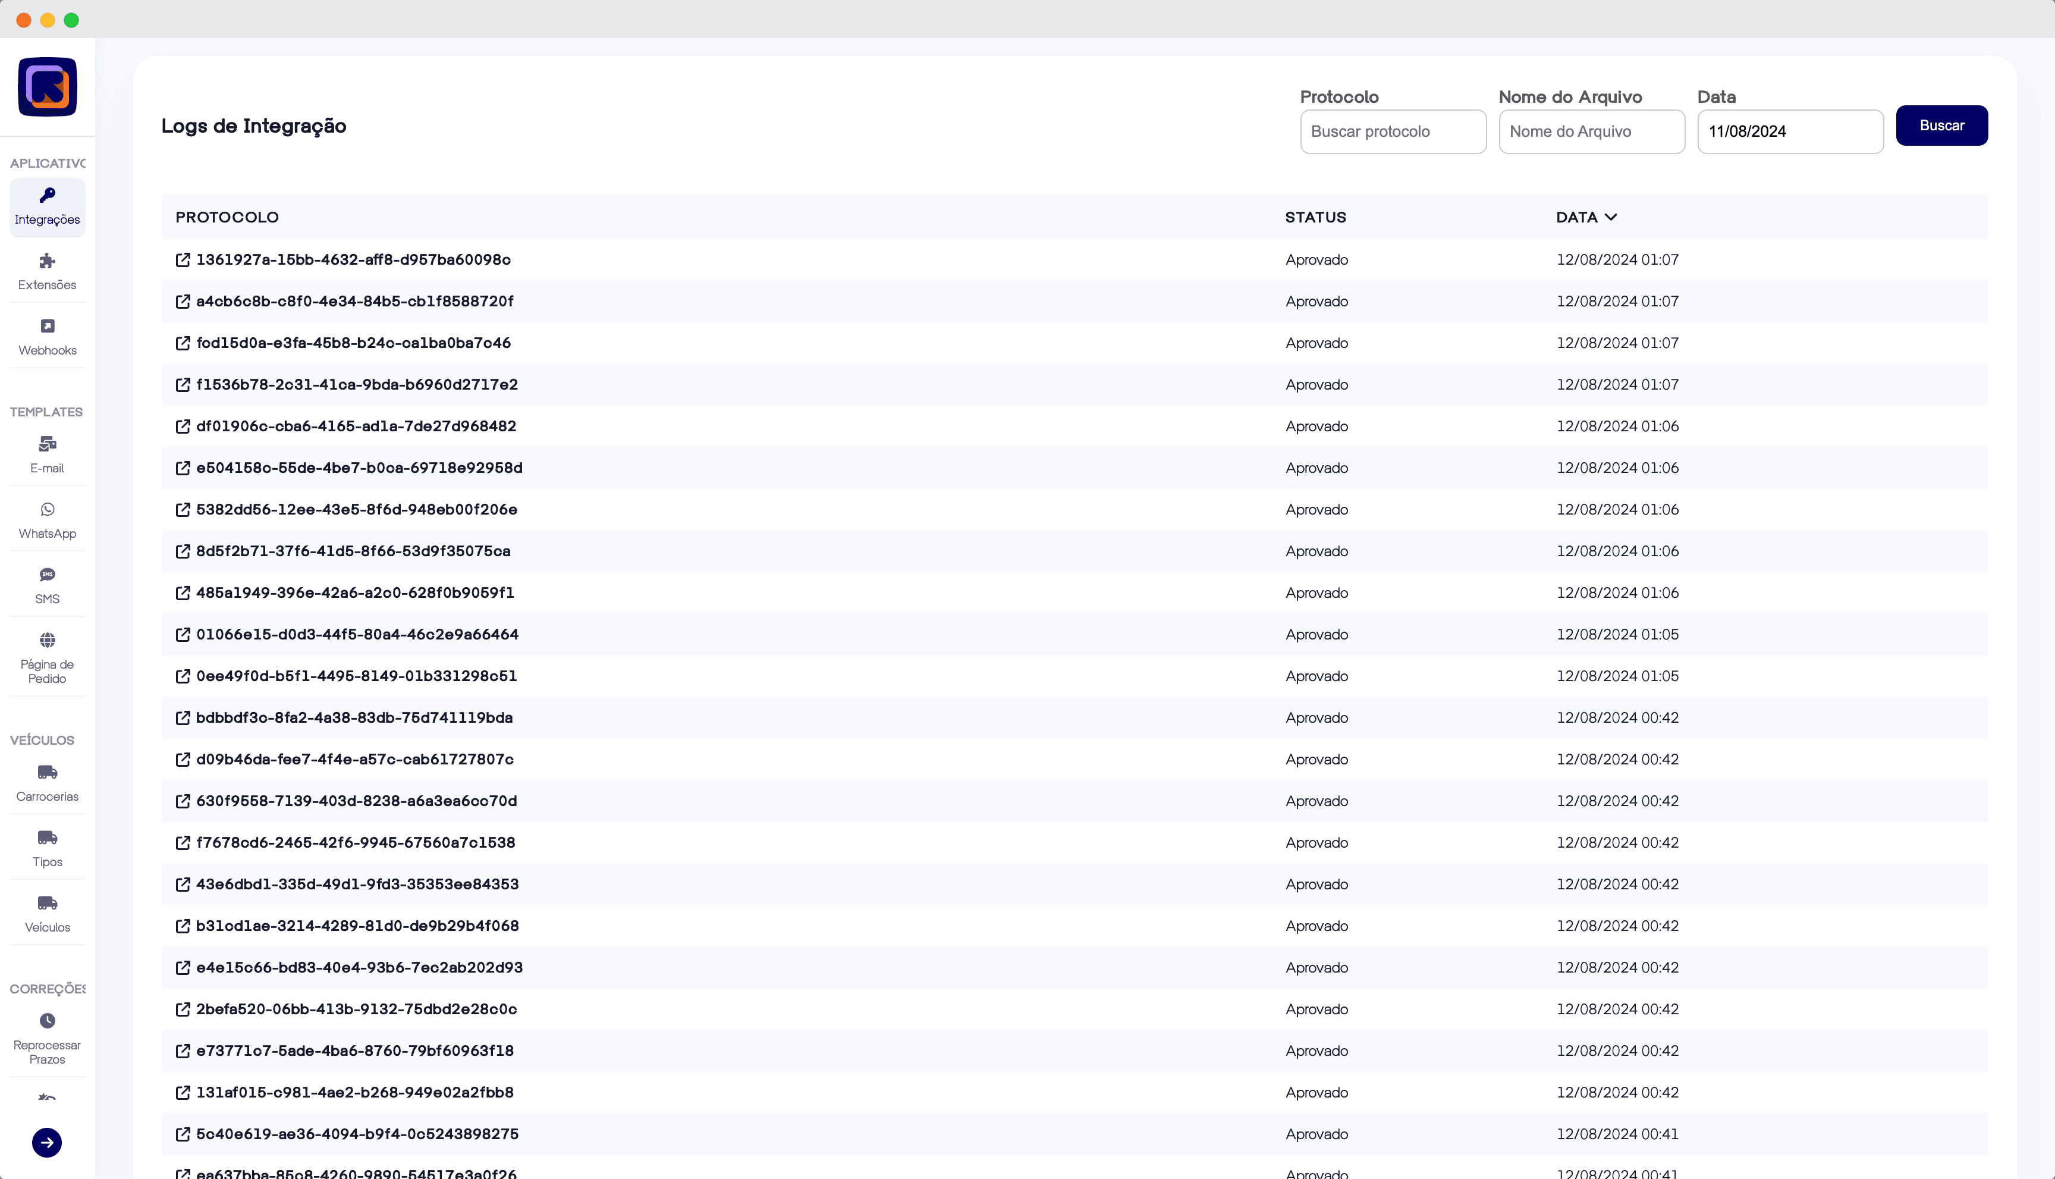Open the Extensões puzzle icon
Image resolution: width=2055 pixels, height=1179 pixels.
[47, 261]
